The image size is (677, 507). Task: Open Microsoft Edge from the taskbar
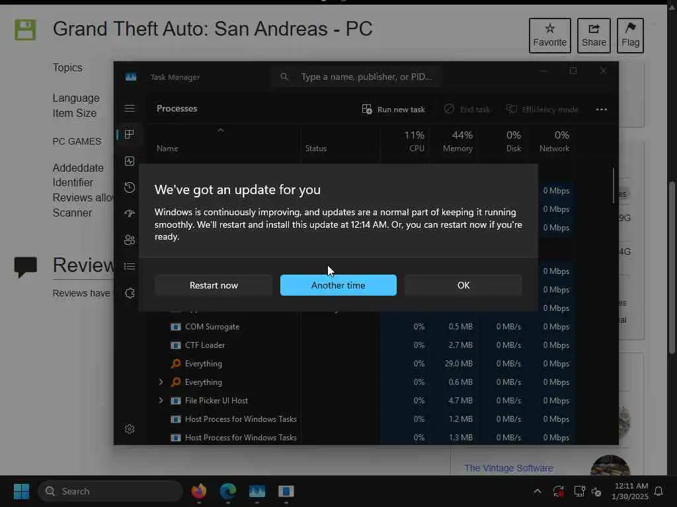(228, 491)
